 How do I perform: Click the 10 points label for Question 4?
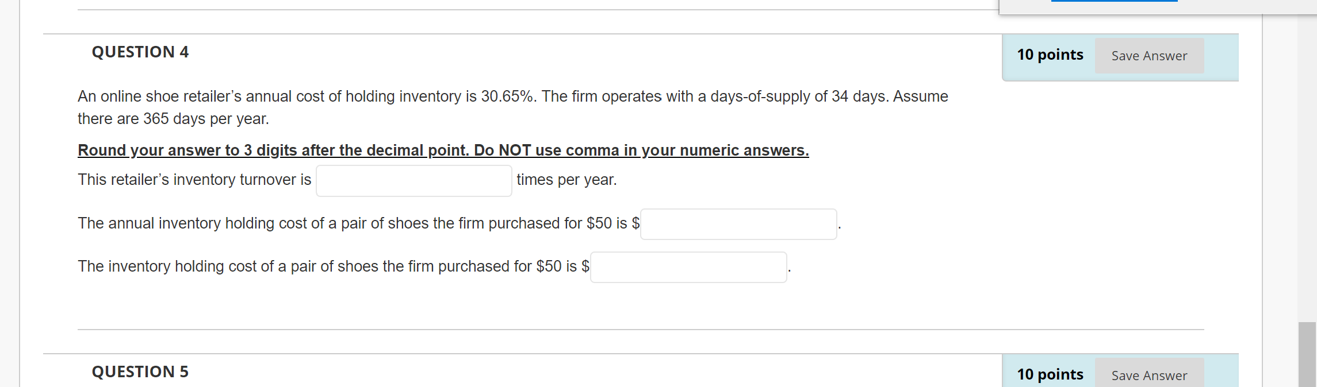1049,55
